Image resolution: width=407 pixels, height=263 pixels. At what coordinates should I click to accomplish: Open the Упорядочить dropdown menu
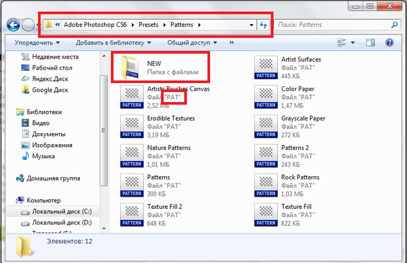(x=37, y=42)
